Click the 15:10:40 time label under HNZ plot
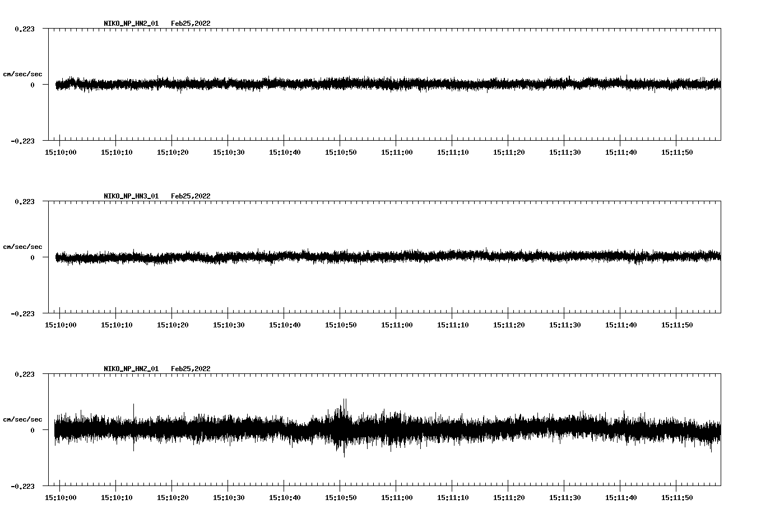The height and width of the screenshot is (518, 761). click(x=285, y=498)
